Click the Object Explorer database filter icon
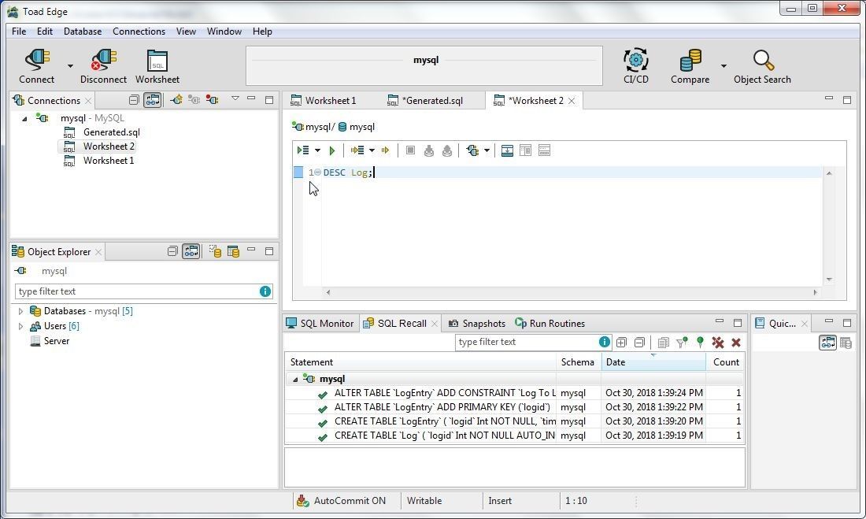The image size is (866, 519). (215, 251)
